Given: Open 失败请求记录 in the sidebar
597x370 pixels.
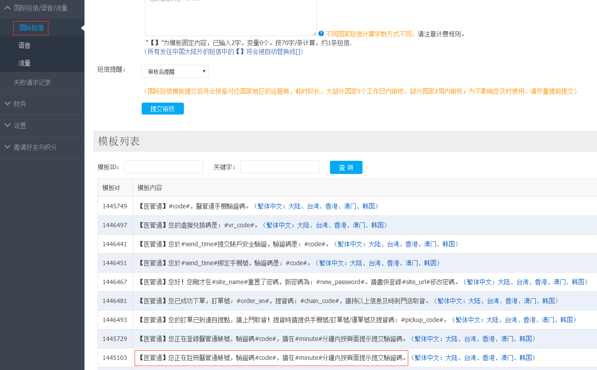Looking at the screenshot, I should pos(33,82).
